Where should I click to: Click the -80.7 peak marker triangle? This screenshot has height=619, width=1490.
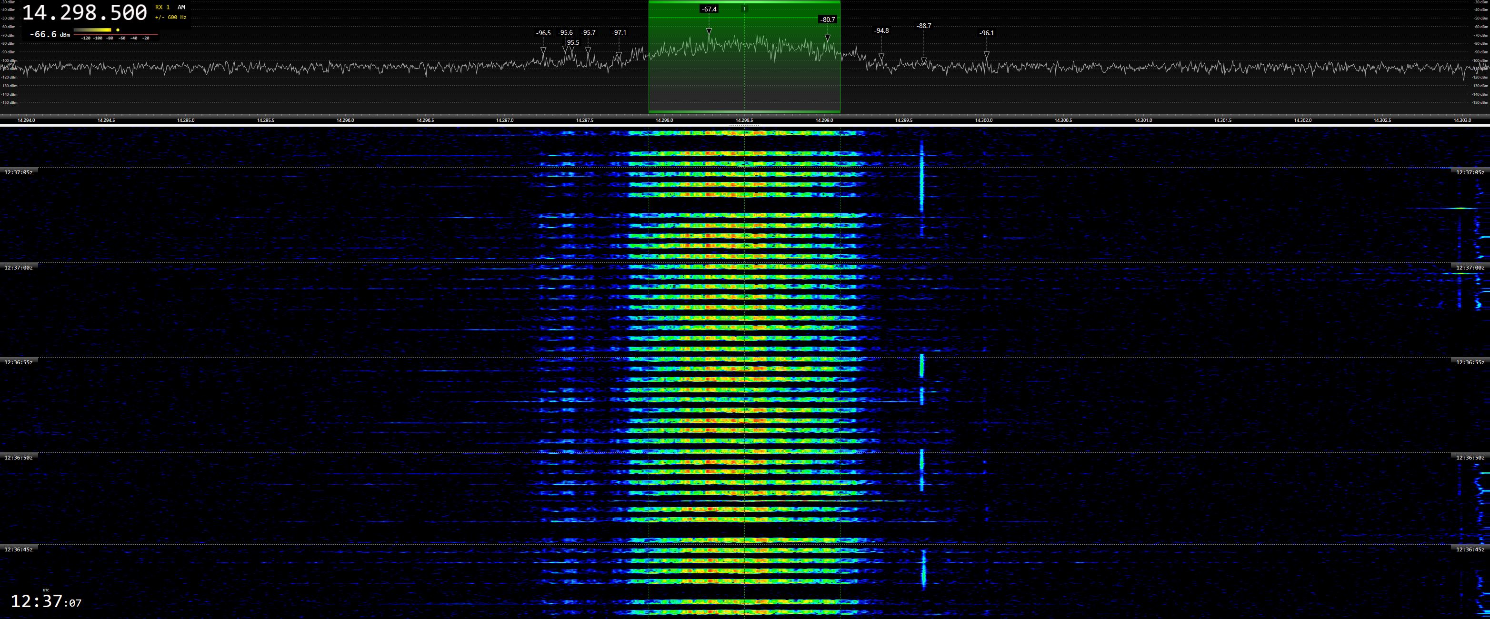click(827, 38)
